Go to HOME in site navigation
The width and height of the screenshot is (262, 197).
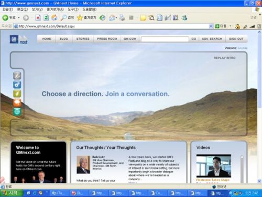tap(47, 39)
